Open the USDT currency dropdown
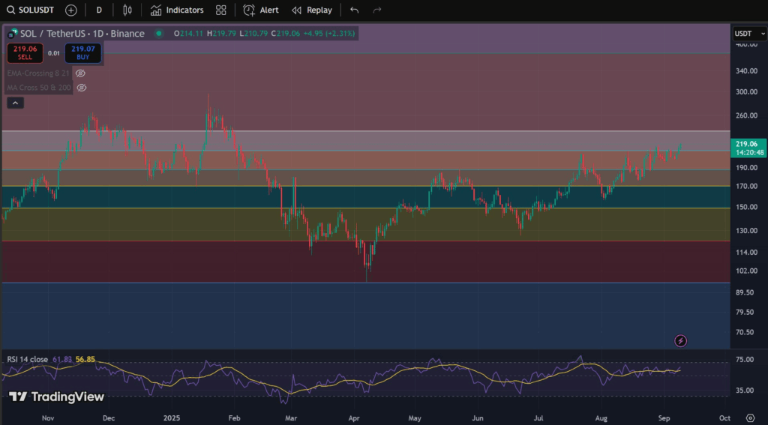 coord(749,33)
